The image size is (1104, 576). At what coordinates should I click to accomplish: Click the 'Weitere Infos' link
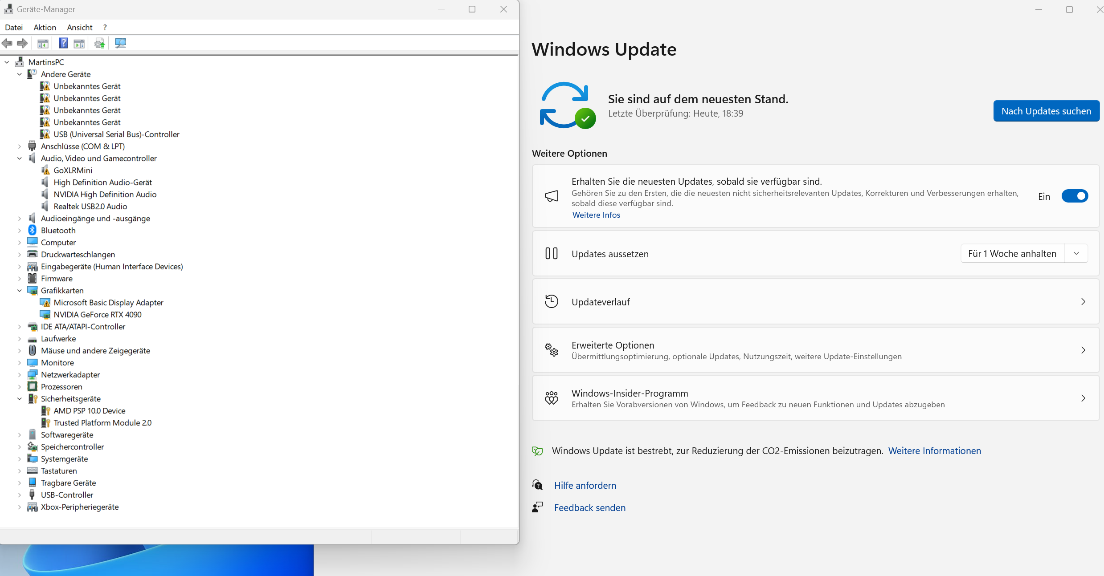tap(596, 215)
